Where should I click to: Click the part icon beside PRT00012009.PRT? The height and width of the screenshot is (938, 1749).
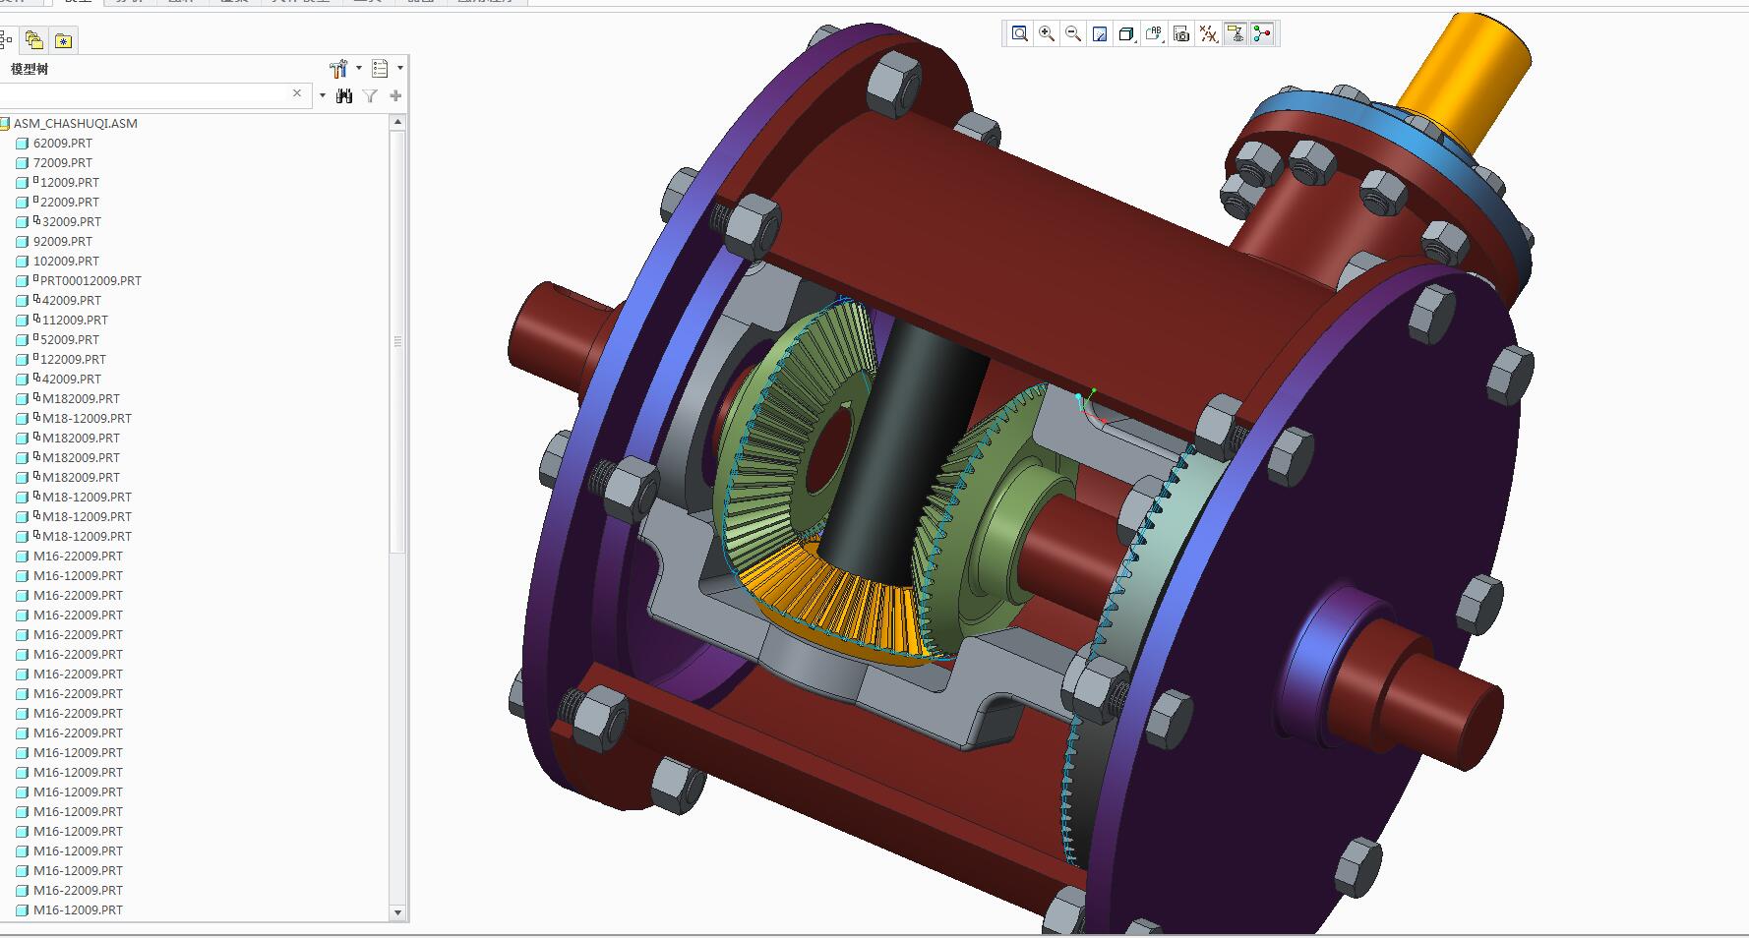pyautogui.click(x=22, y=280)
